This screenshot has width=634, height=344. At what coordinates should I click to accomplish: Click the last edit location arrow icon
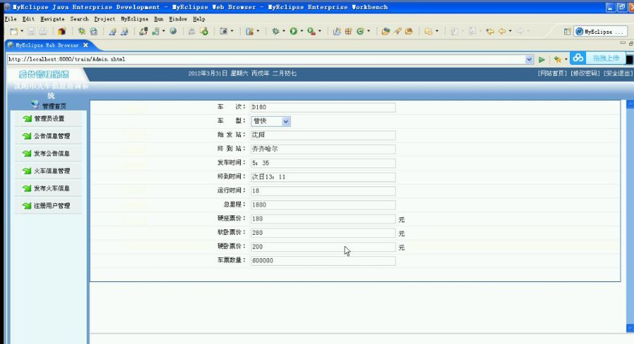(x=490, y=31)
